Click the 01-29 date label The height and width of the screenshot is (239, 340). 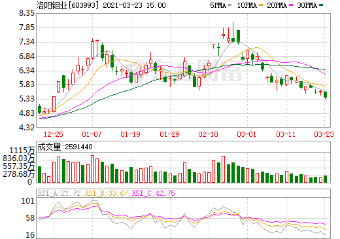[x=169, y=134]
